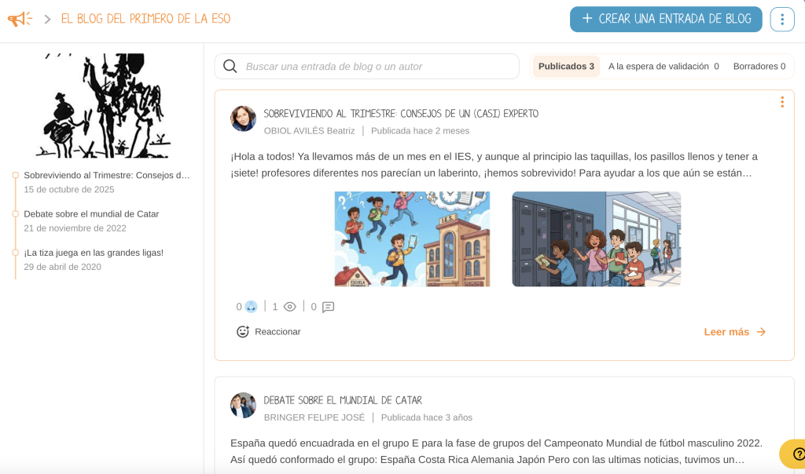805x474 pixels.
Task: Click OBIOL AVILÉS Beatriz's profile avatar
Action: click(x=243, y=118)
